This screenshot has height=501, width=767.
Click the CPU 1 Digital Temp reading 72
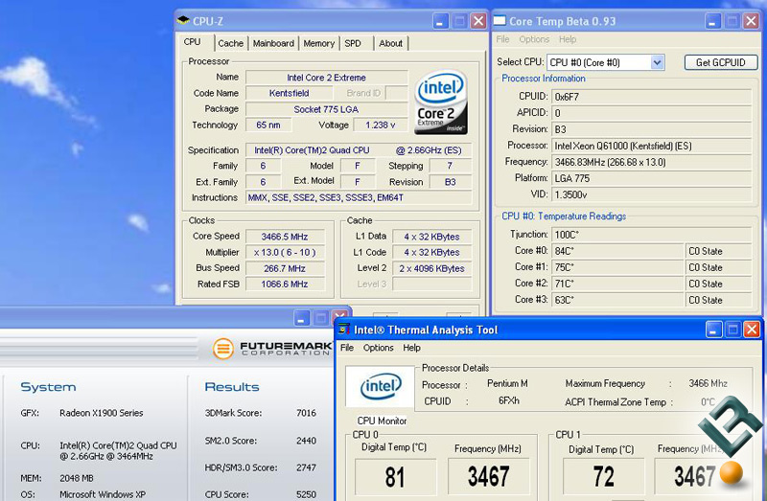click(603, 476)
